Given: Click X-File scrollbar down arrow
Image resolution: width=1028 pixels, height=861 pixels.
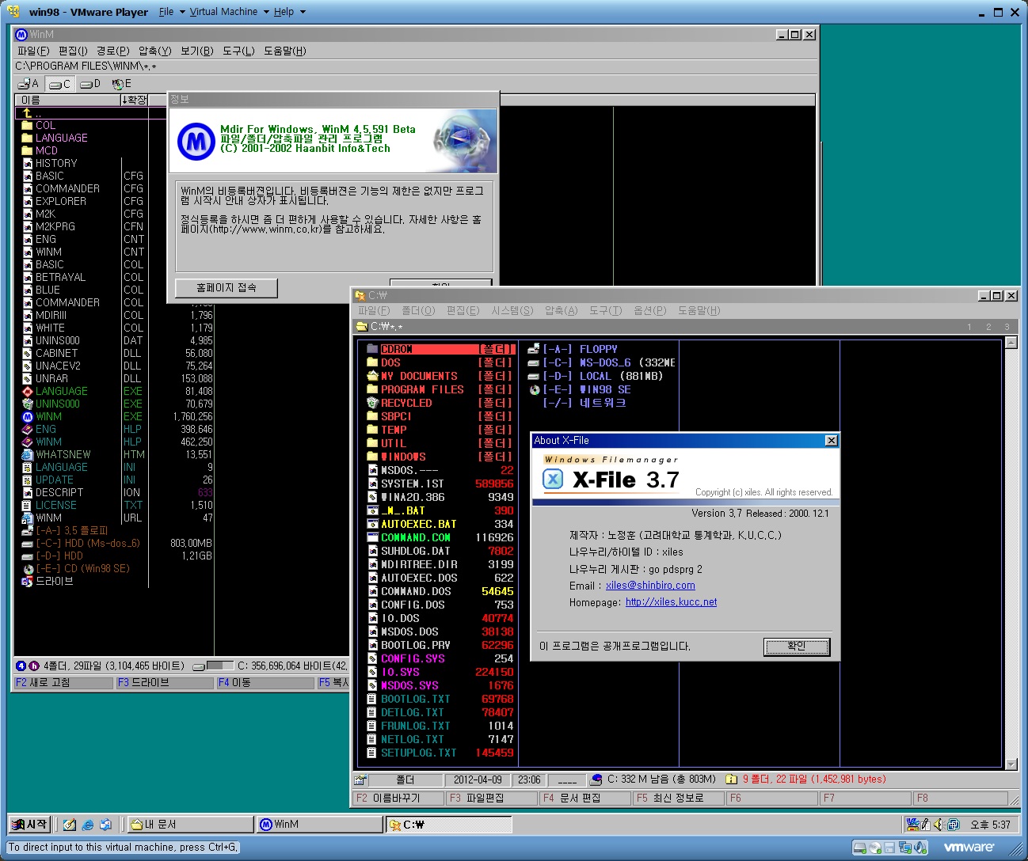Looking at the screenshot, I should tap(1011, 764).
